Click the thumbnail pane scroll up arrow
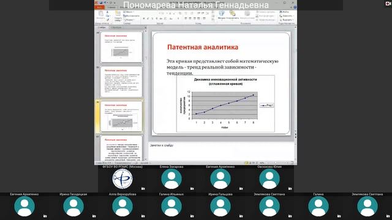The image size is (392, 220). pos(146,31)
